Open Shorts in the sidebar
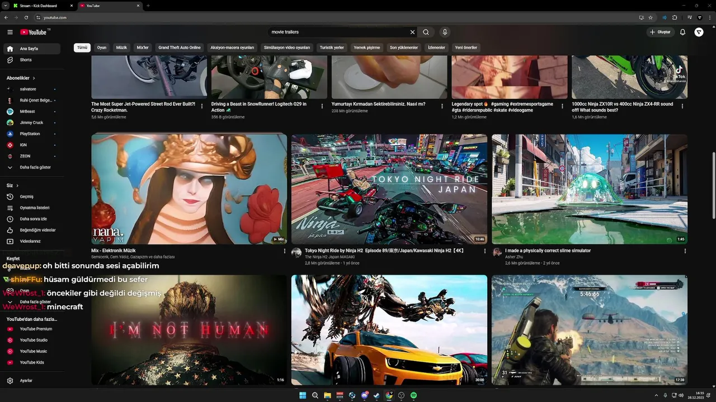The height and width of the screenshot is (402, 716). click(x=31, y=60)
